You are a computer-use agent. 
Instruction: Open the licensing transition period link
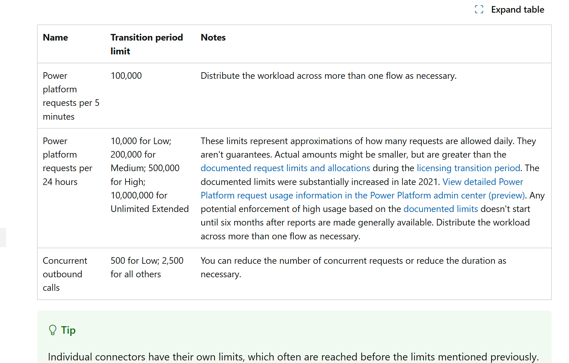pos(468,168)
